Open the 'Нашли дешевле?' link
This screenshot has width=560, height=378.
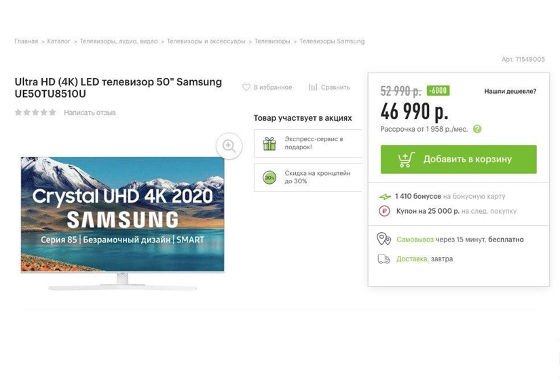(x=510, y=91)
